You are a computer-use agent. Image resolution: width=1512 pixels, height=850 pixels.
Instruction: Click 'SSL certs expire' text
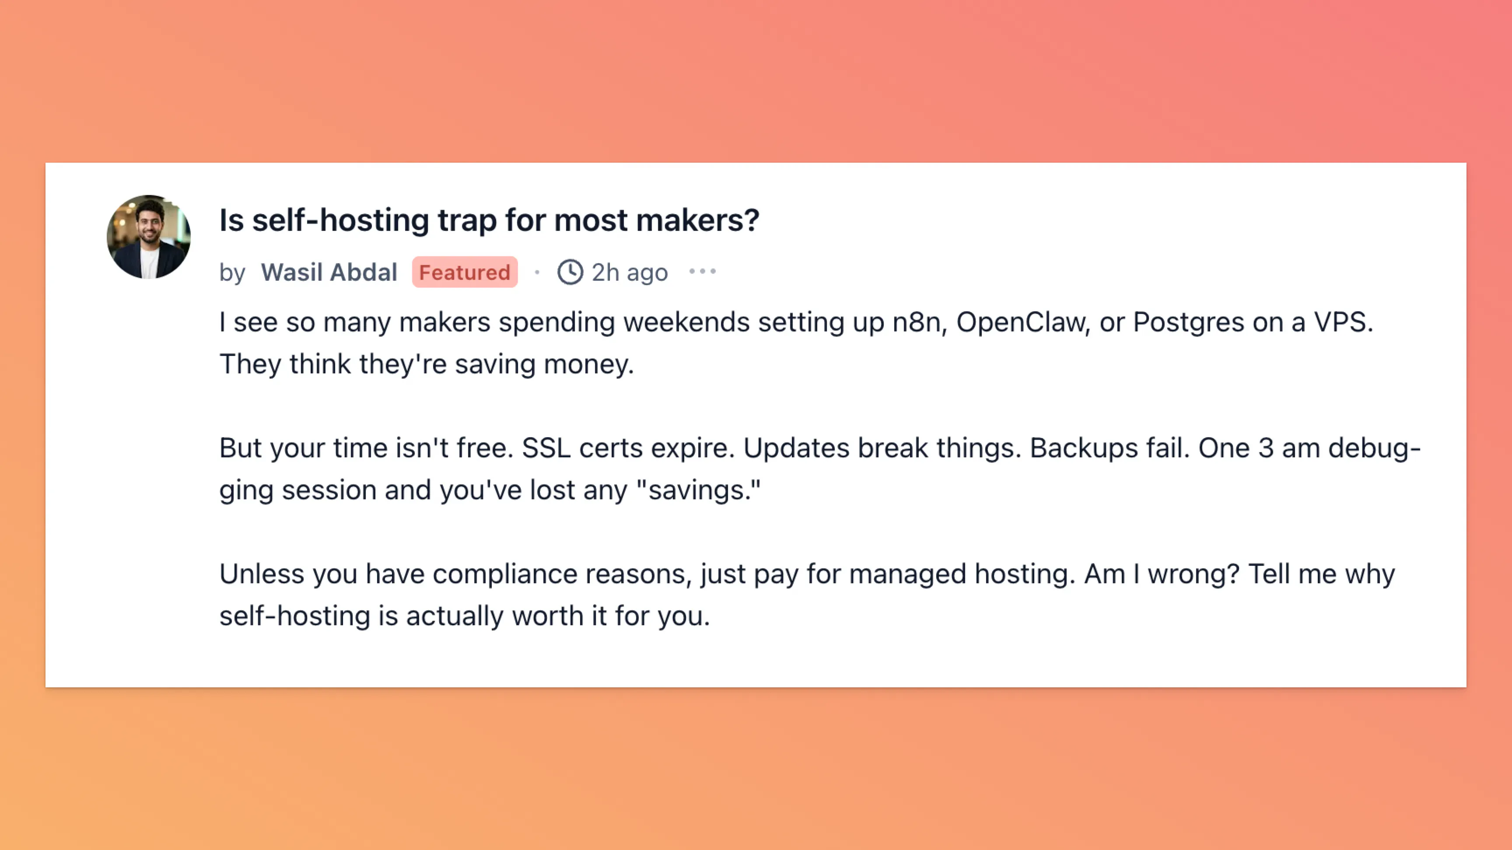click(x=628, y=448)
